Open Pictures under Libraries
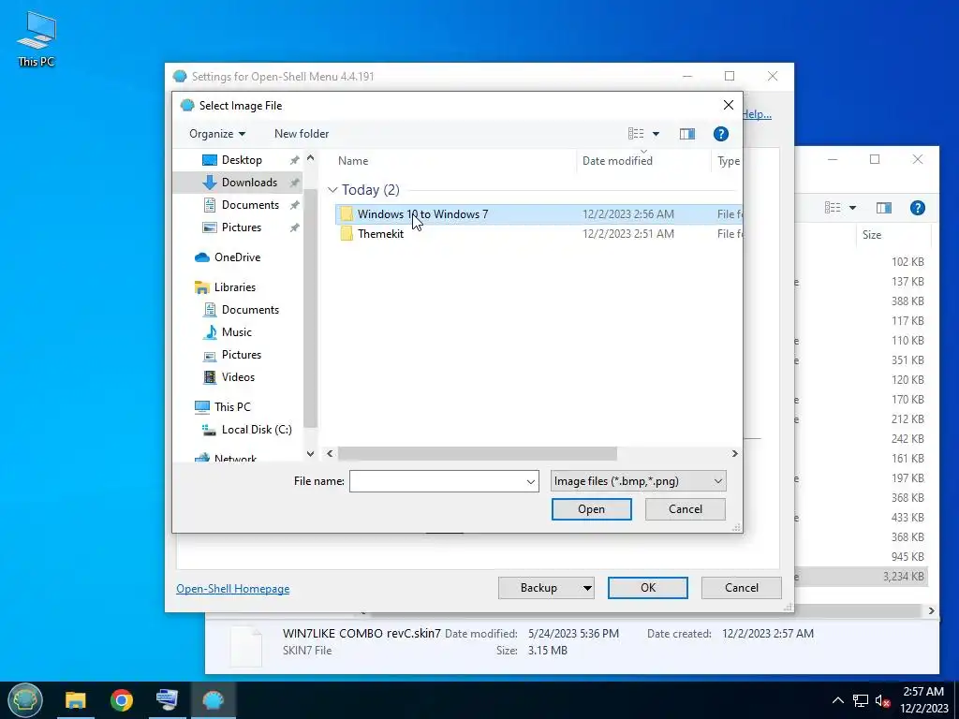The height and width of the screenshot is (719, 959). (x=241, y=355)
